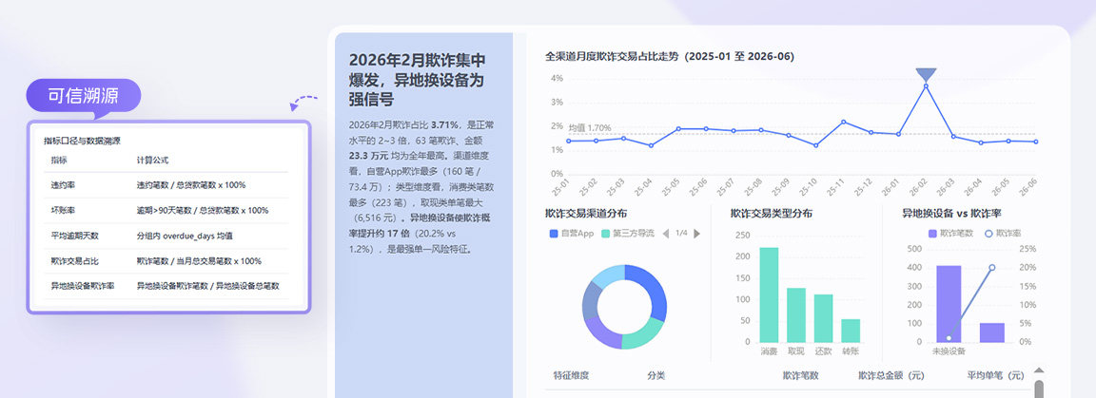Click the 欺诈总金额（元）column header
Screen dimensions: 1096x398
pyautogui.click(x=891, y=375)
